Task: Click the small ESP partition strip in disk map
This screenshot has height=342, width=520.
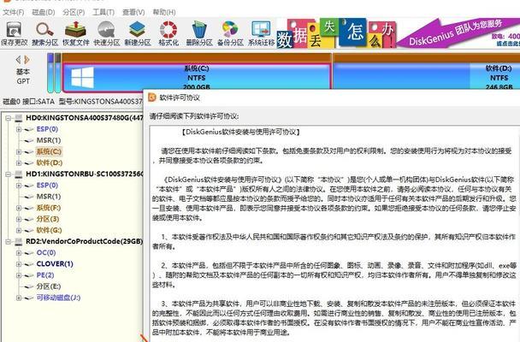Action: tap(50, 73)
